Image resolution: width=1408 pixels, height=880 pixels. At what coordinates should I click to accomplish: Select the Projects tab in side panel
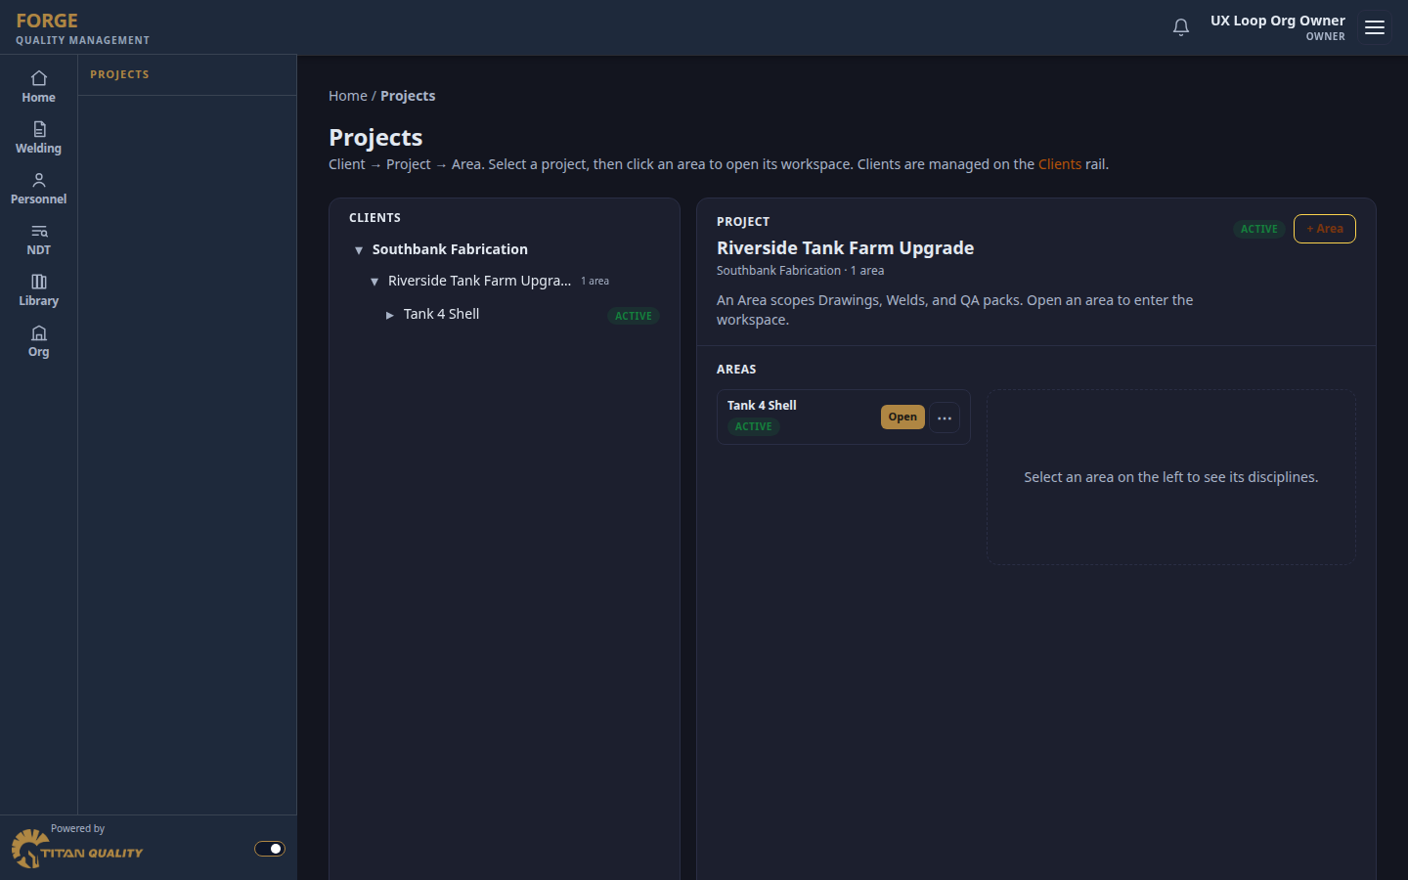coord(119,74)
